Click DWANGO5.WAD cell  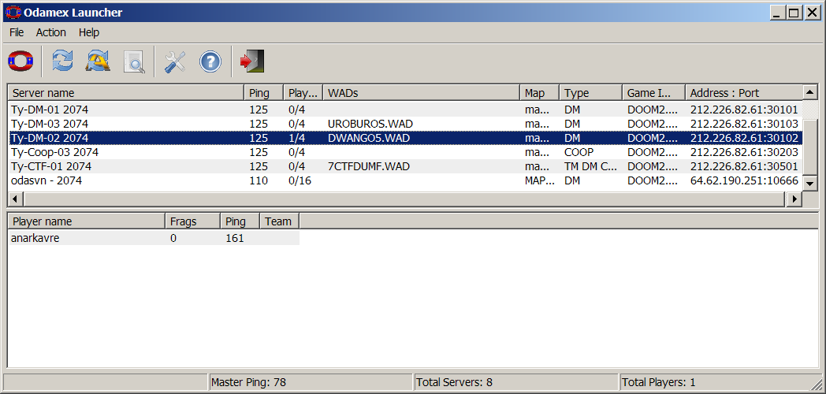click(369, 138)
